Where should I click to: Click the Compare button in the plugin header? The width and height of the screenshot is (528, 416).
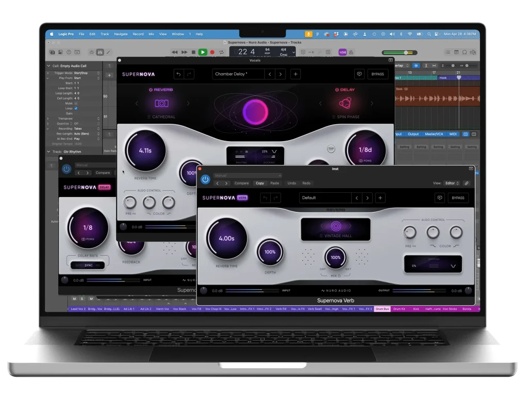(242, 183)
